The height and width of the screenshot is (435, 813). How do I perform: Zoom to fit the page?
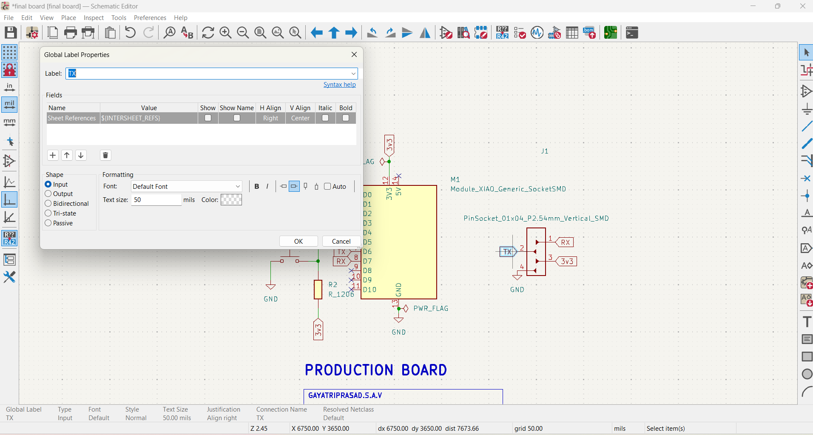(x=260, y=32)
